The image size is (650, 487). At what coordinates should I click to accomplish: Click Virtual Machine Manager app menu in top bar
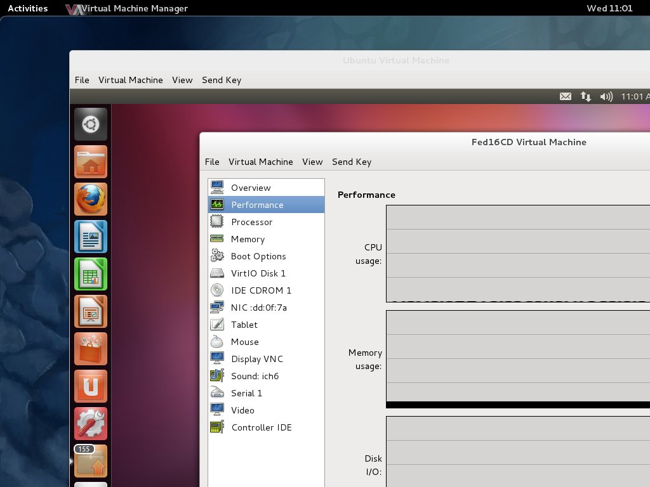127,8
